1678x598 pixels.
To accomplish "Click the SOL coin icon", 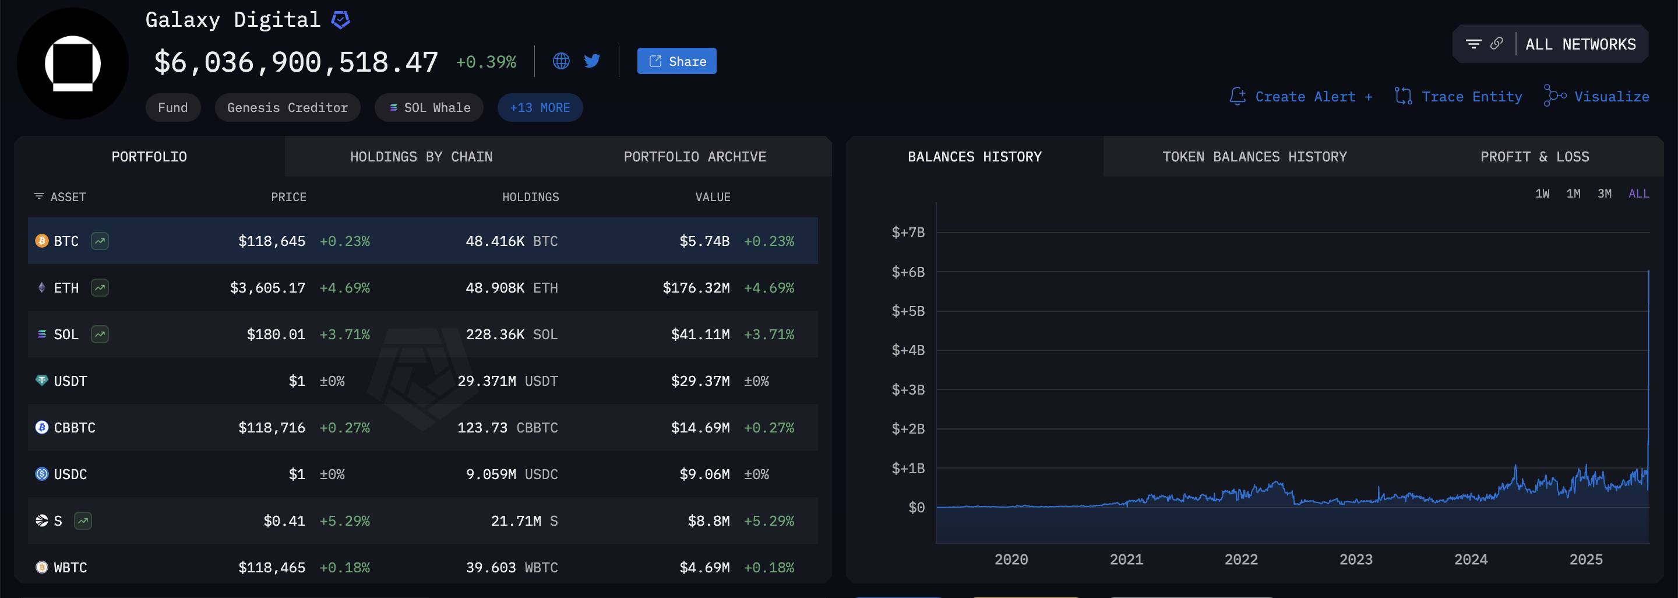I will [x=42, y=334].
